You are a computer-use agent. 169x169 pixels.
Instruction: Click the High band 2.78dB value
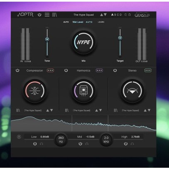pyautogui.click(x=135, y=137)
